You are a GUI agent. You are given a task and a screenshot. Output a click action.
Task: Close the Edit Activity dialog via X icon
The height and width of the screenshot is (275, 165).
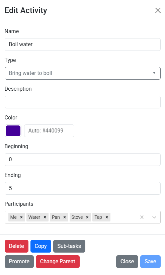pyautogui.click(x=158, y=10)
